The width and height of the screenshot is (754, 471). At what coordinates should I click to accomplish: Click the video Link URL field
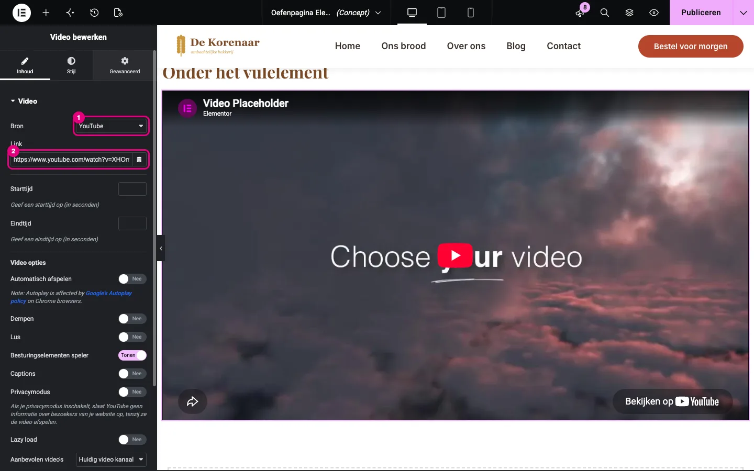[x=71, y=160]
